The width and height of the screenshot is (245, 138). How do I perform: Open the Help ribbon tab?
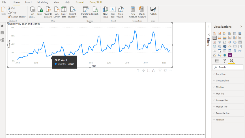(67, 2)
